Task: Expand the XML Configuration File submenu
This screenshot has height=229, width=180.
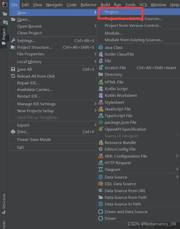Action: coord(177,156)
